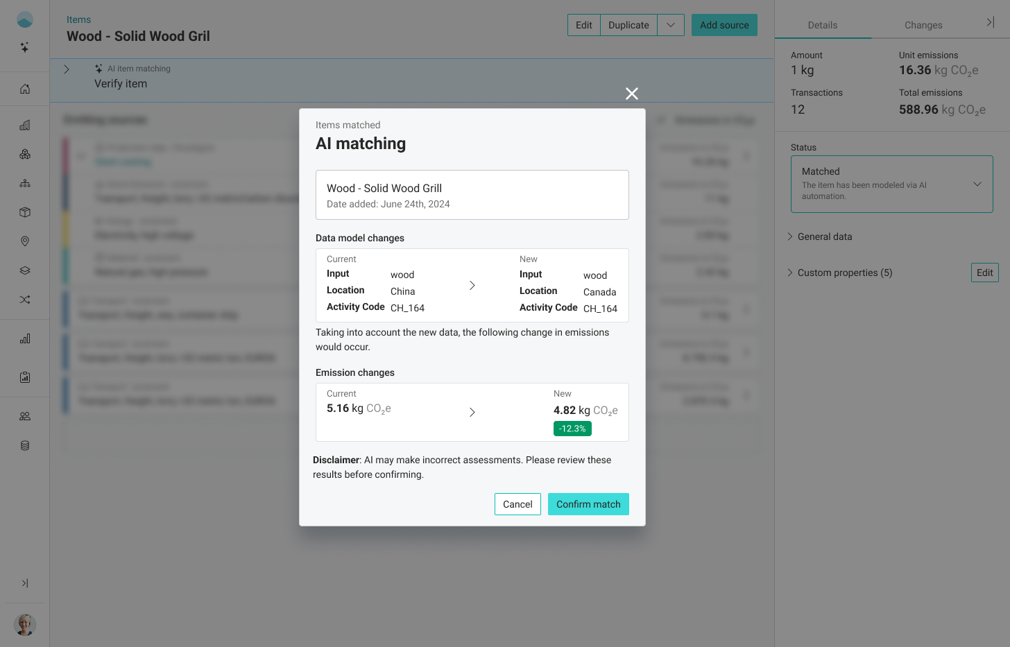Open the bar chart analytics icon
Image resolution: width=1010 pixels, height=647 pixels.
click(x=25, y=338)
